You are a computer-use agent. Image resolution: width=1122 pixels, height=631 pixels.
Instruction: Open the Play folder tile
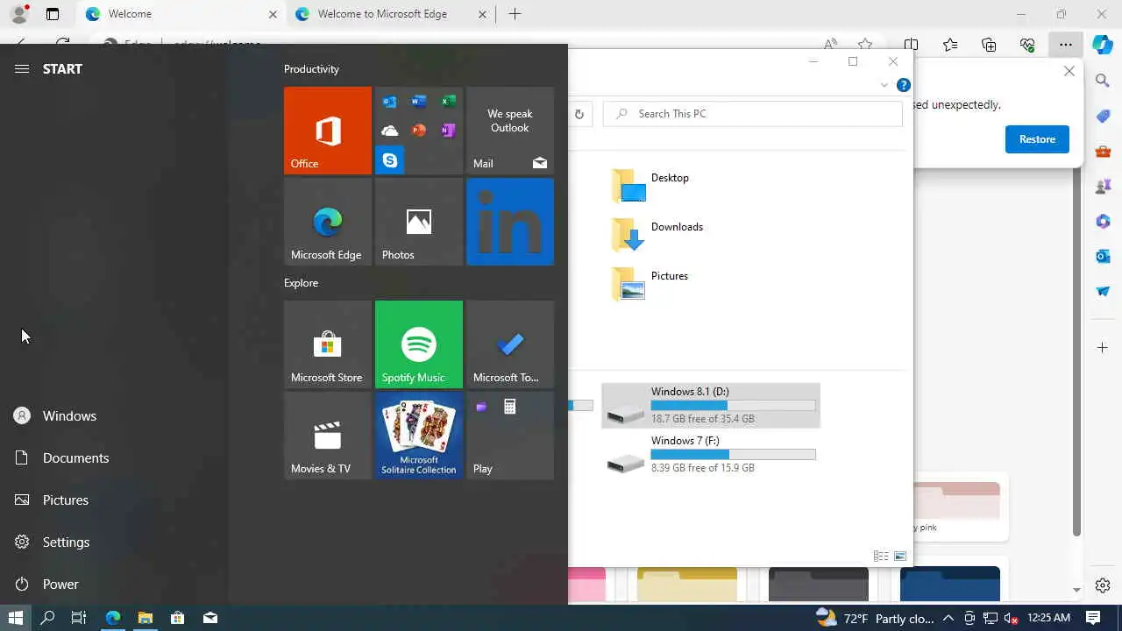click(x=510, y=435)
